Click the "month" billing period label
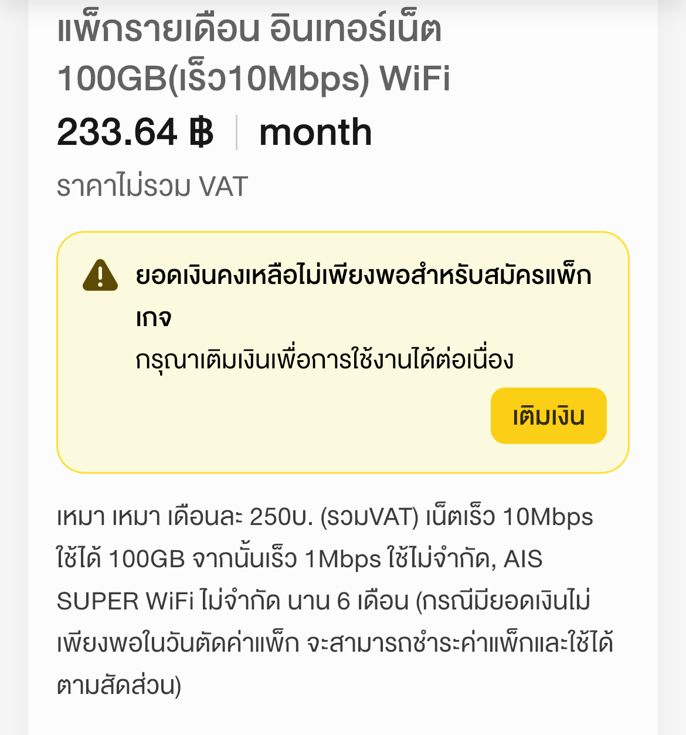This screenshot has width=686, height=735. click(315, 132)
